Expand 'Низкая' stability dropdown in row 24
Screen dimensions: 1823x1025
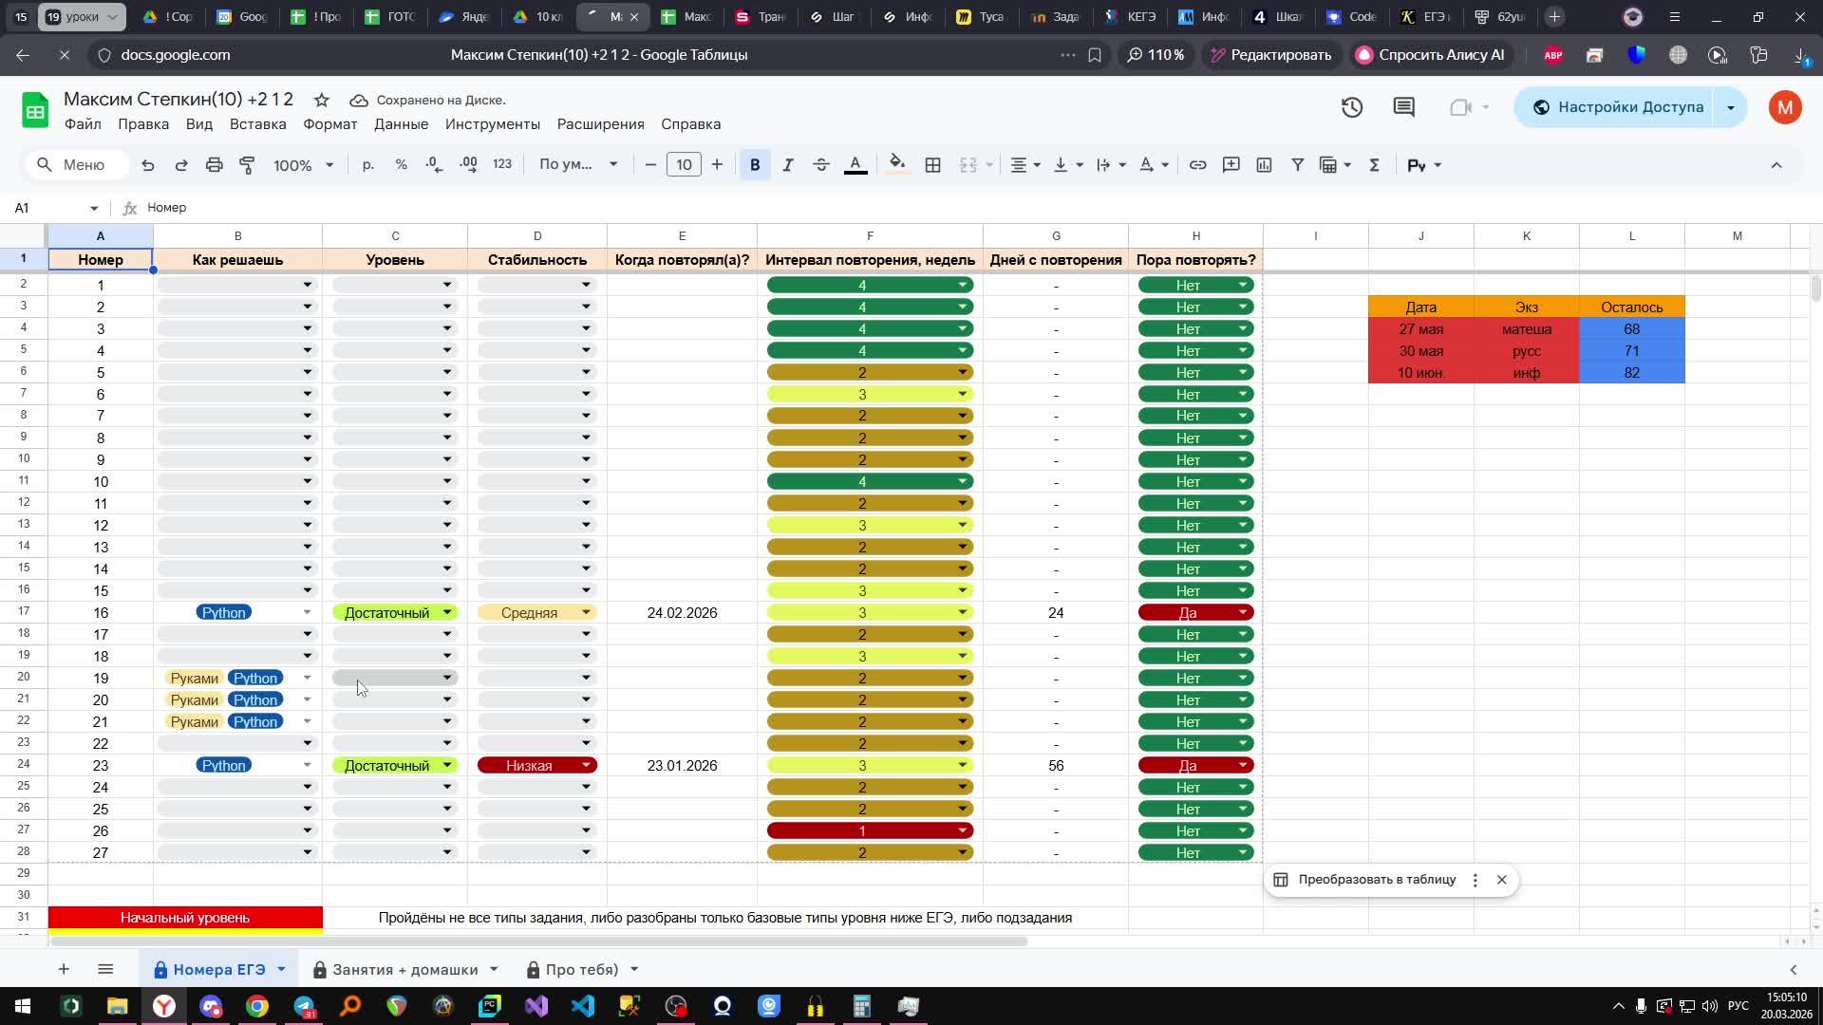coord(586,766)
